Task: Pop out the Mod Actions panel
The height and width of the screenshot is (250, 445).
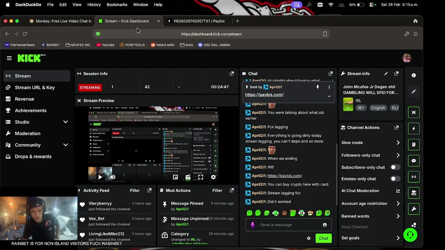Action: click(x=232, y=190)
